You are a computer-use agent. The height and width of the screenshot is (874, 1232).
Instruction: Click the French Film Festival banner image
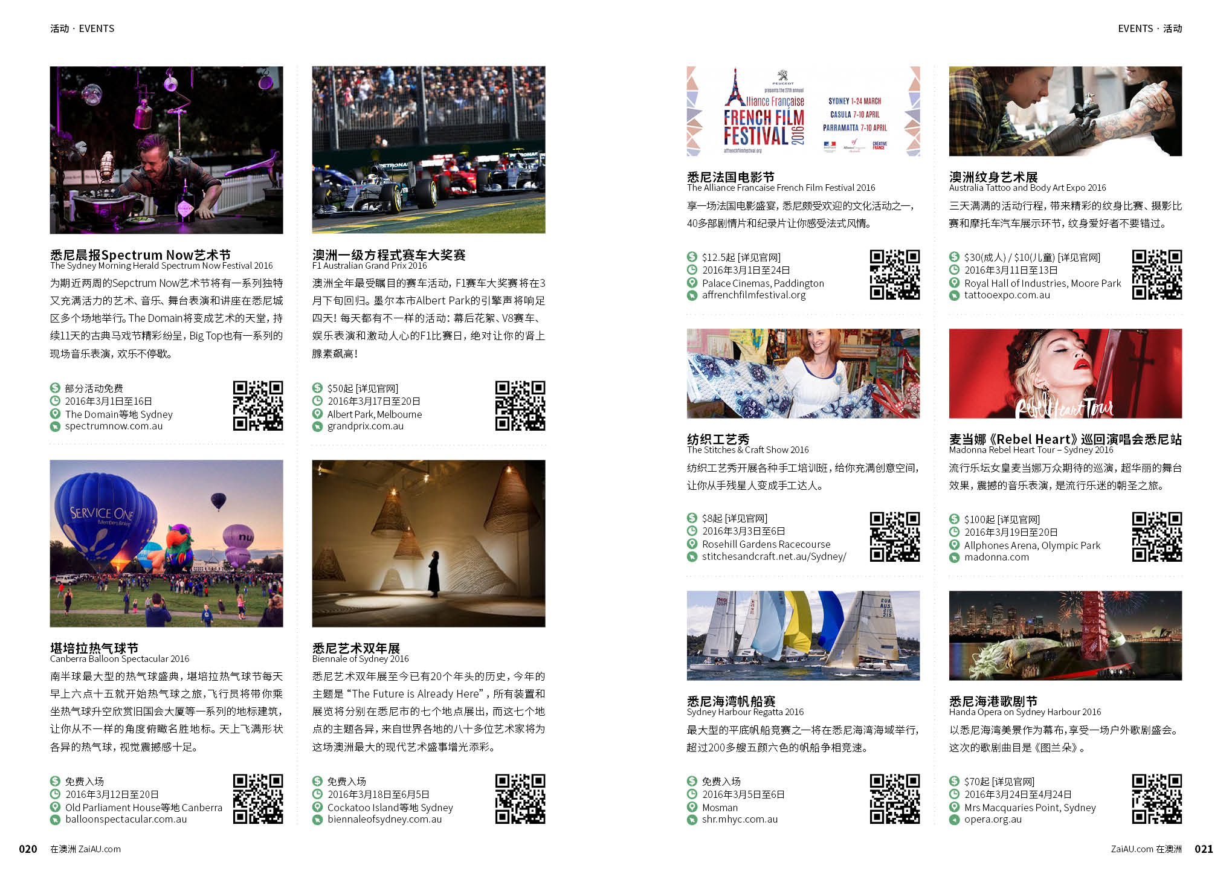[x=803, y=111]
